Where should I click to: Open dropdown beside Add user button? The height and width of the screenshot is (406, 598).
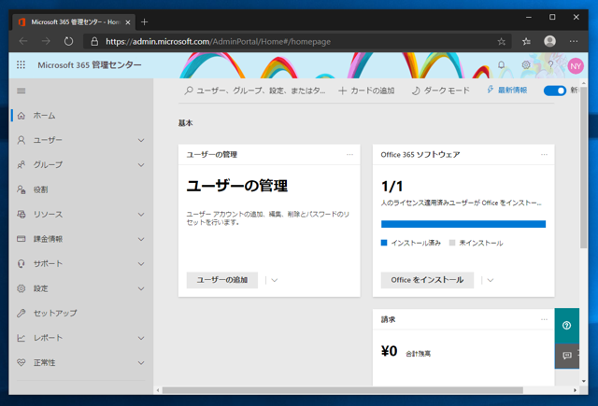pyautogui.click(x=274, y=280)
